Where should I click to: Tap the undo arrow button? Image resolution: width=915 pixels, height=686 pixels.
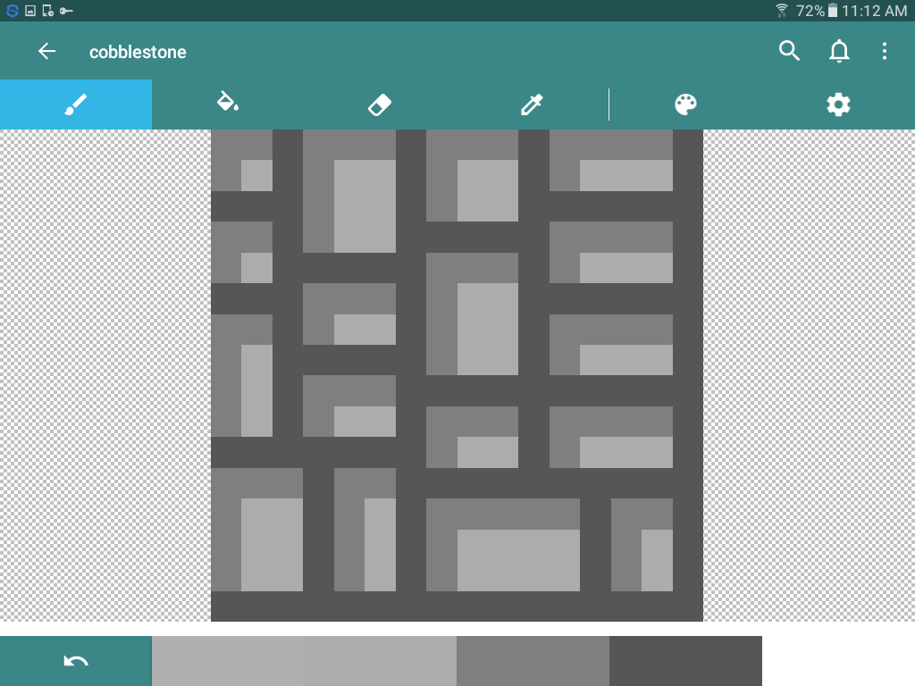pos(76,661)
